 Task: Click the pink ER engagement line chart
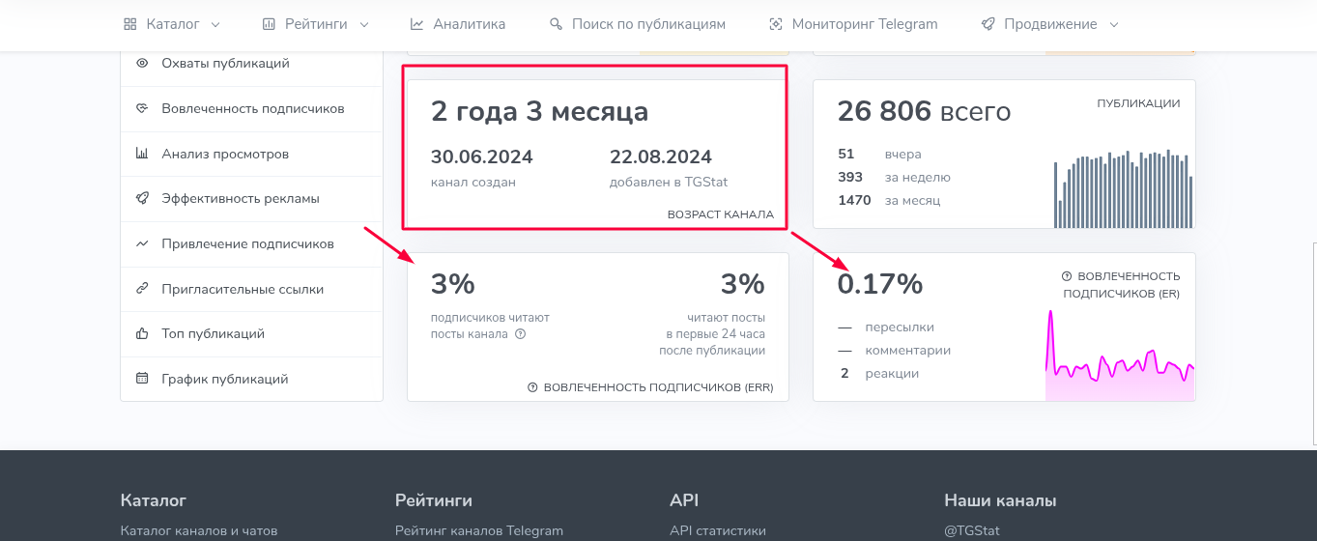click(x=1120, y=355)
